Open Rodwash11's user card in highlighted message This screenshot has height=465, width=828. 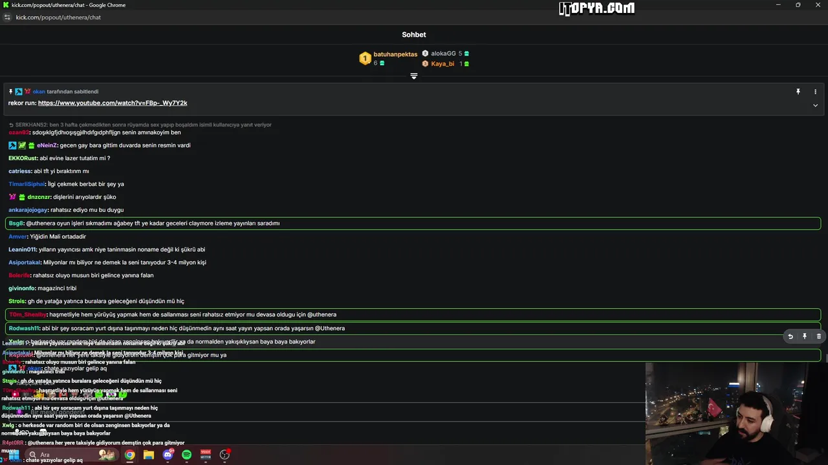(x=24, y=328)
